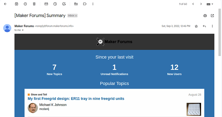222x117 pixels.
Task: Open the Labels icon
Action: pyautogui.click(x=85, y=4)
